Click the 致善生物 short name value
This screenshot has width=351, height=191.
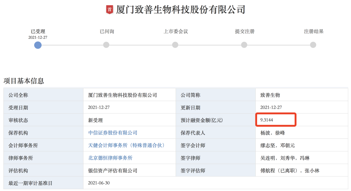270,95
